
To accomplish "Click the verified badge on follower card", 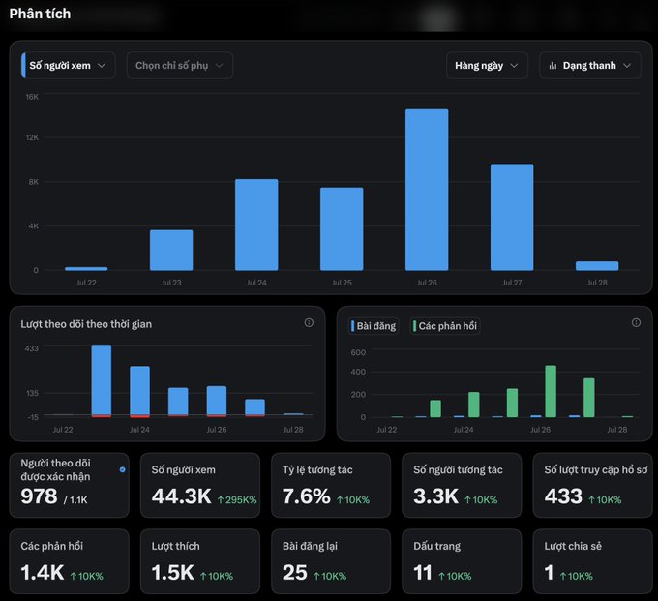I will pos(122,469).
